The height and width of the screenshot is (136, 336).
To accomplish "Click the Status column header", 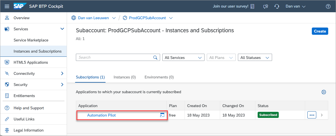I will point(280,106).
